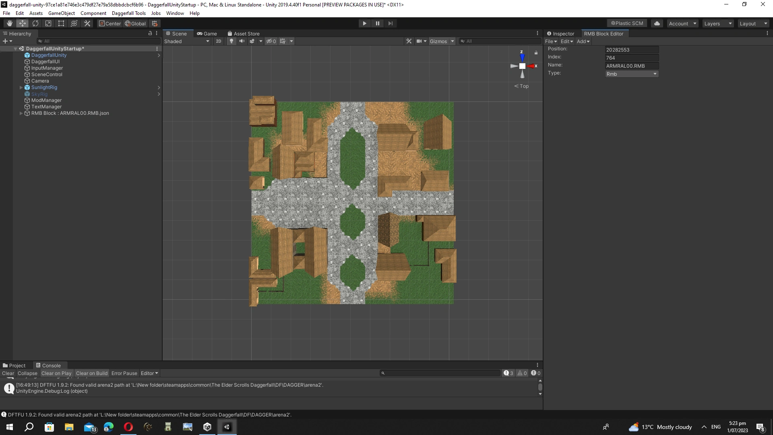Open the Daggerfall Tools menu
This screenshot has height=435, width=773.
[x=128, y=13]
